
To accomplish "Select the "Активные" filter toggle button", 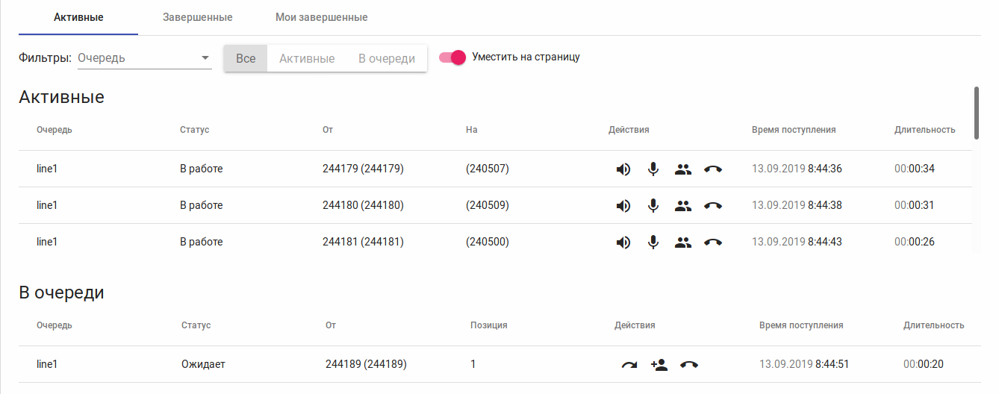I will pyautogui.click(x=307, y=58).
